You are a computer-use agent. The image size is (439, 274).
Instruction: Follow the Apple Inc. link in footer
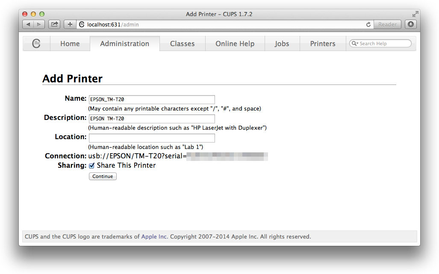[154, 236]
